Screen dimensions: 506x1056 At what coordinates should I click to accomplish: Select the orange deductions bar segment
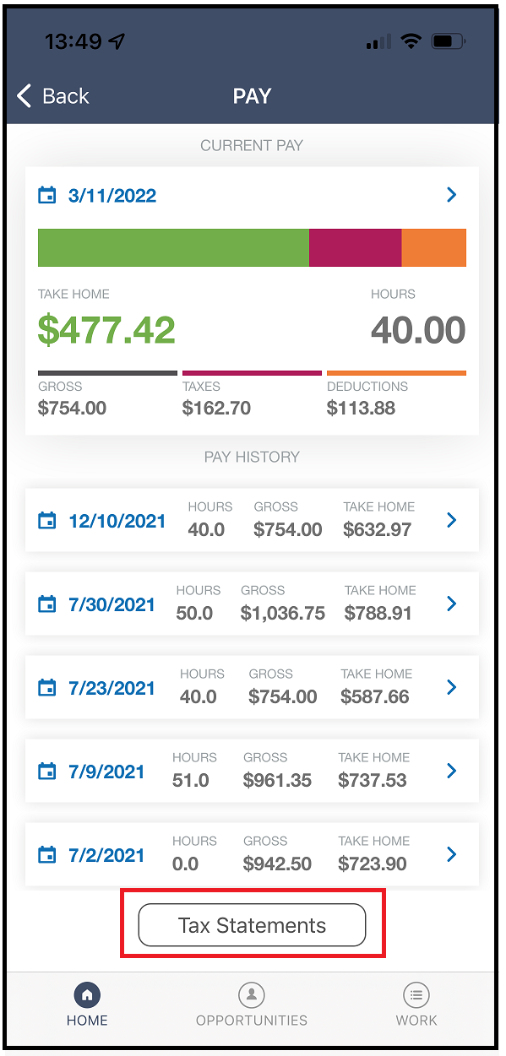click(x=433, y=247)
